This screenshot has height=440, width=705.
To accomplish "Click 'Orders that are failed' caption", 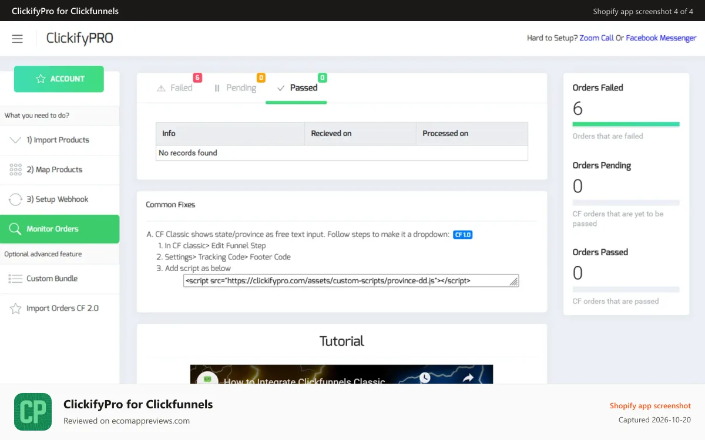I will point(608,136).
